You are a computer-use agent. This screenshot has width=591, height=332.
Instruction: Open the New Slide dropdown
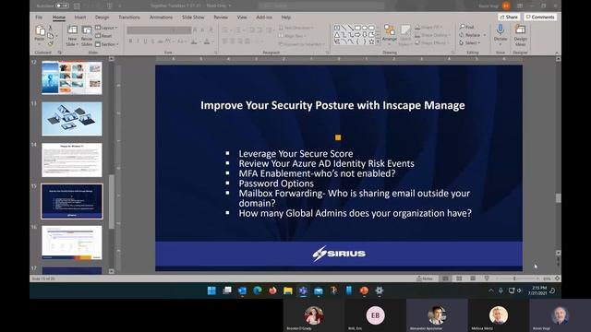click(x=72, y=44)
